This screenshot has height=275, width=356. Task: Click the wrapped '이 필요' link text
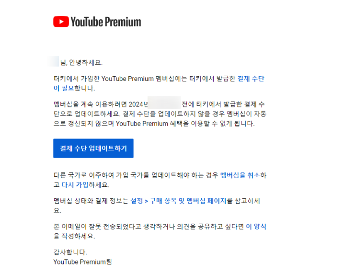click(x=64, y=88)
